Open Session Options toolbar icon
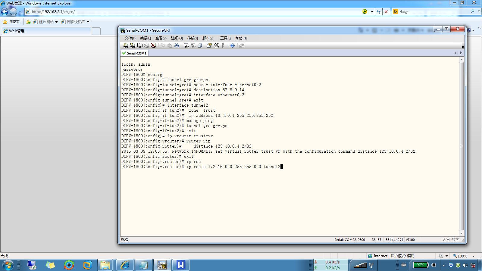The height and width of the screenshot is (271, 482). pos(209,45)
